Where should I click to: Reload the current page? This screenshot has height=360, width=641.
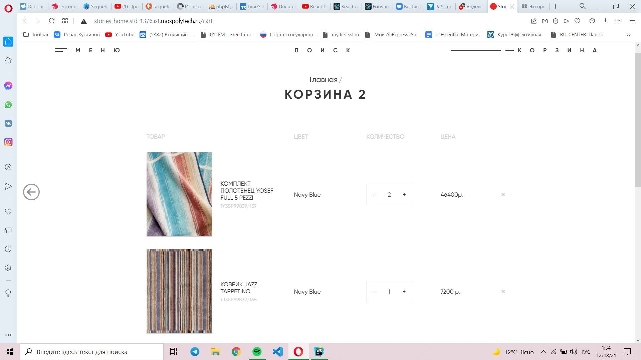[52, 21]
